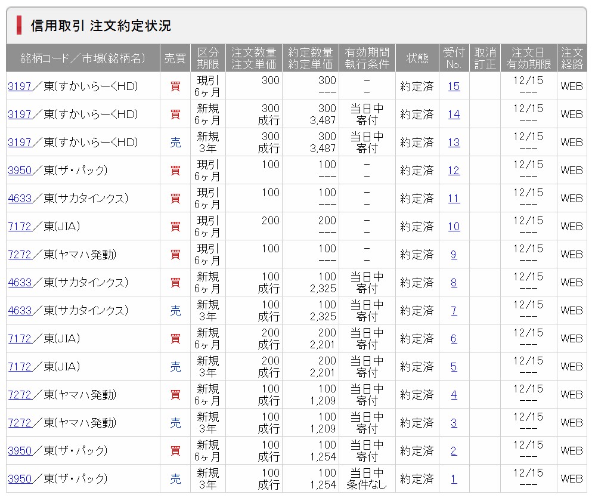This screenshot has height=498, width=592.
Task: Click stock code 3197 in the 現引 buy row
Action: point(20,86)
